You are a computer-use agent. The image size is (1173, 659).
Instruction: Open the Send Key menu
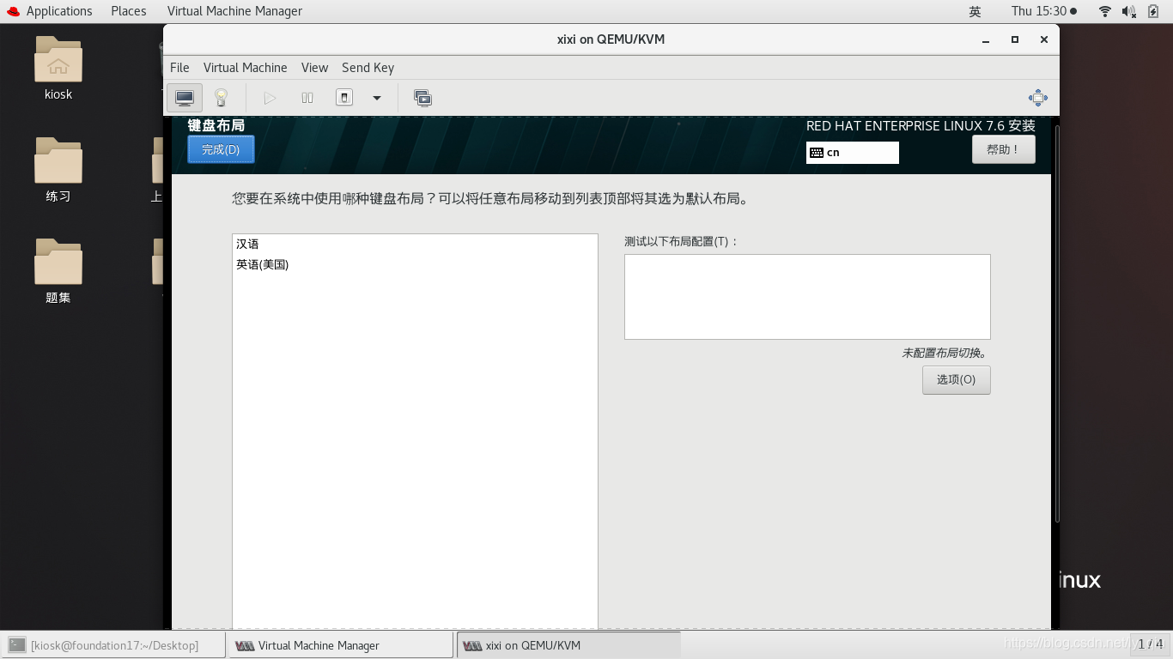coord(368,68)
